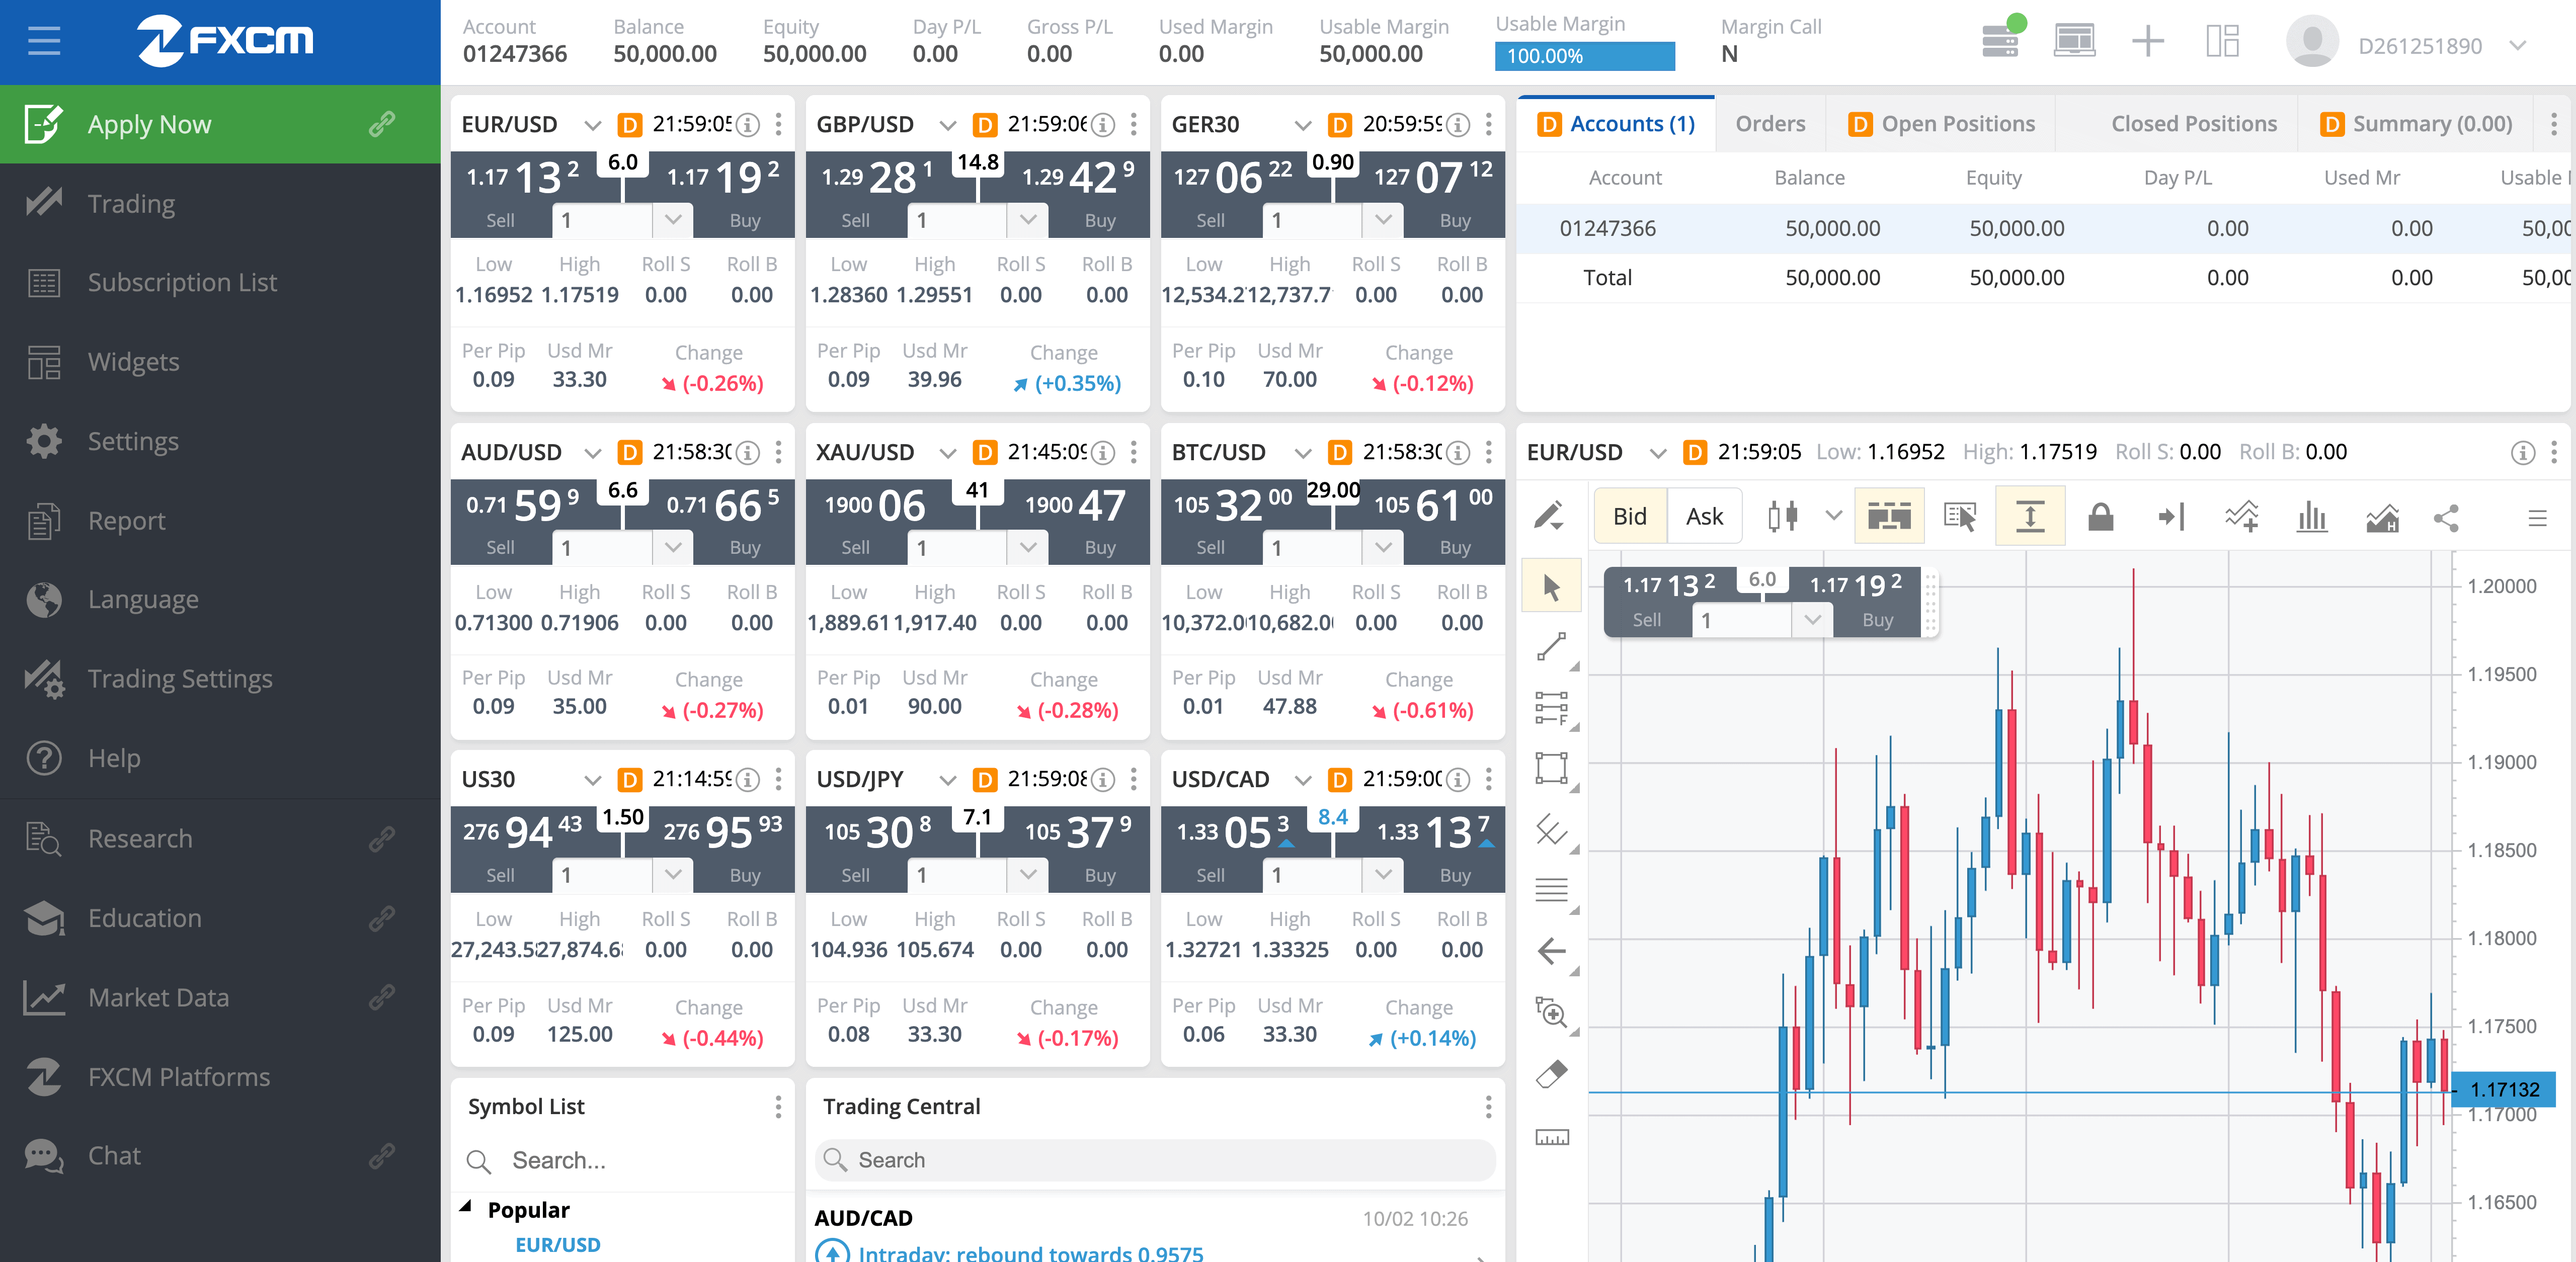
Task: Open the hamburger menu in the header
Action: pyautogui.click(x=44, y=41)
